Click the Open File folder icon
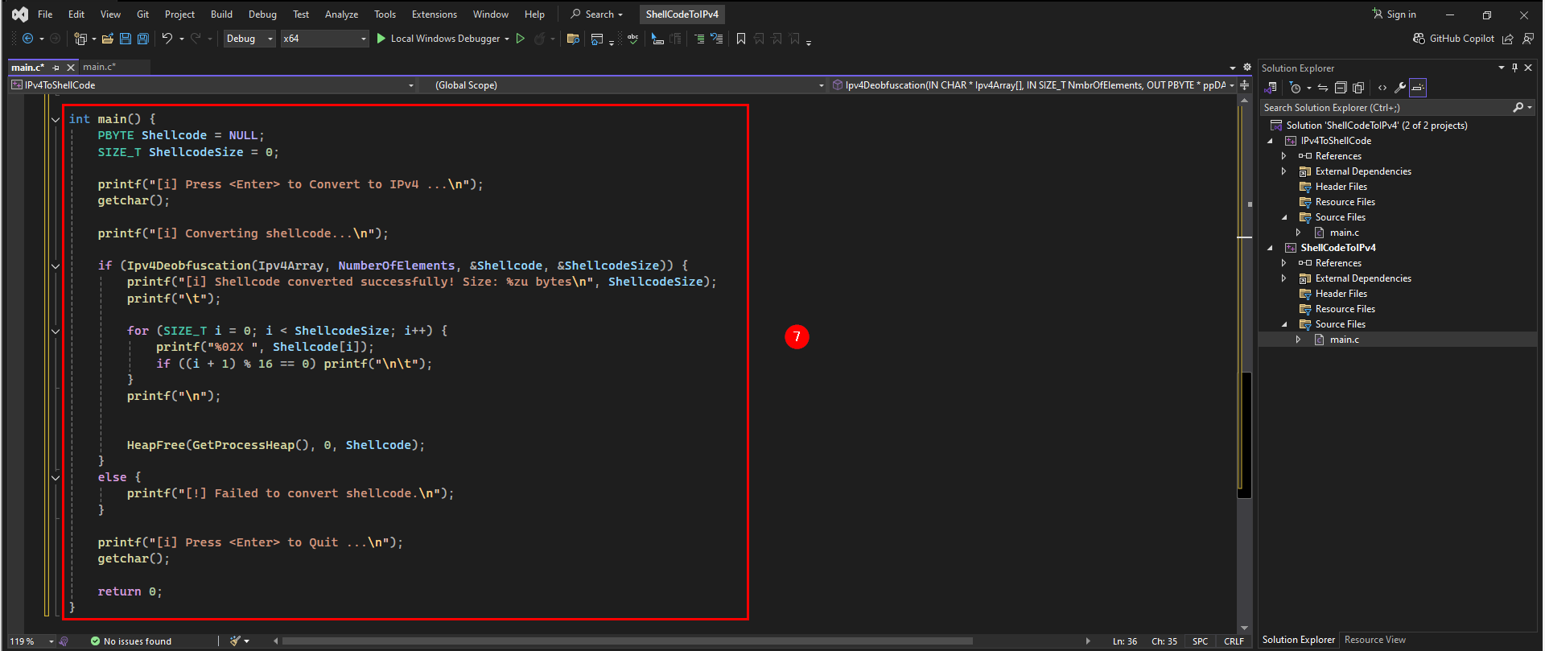The height and width of the screenshot is (651, 1545). tap(107, 39)
